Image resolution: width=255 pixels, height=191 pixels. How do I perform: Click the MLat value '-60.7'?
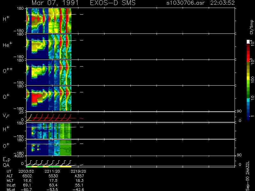pyautogui.click(x=26, y=189)
